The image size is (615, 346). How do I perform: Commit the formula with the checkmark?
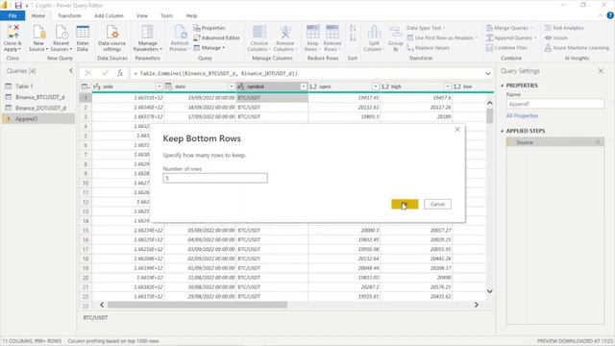pyautogui.click(x=105, y=73)
